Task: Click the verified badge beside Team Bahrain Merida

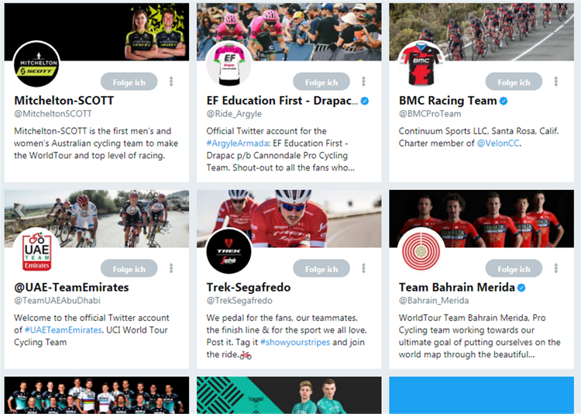Action: [521, 288]
